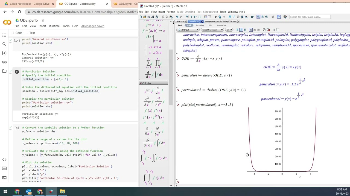
Task: Click the Maple restart kernel icon
Action: coord(246,17)
